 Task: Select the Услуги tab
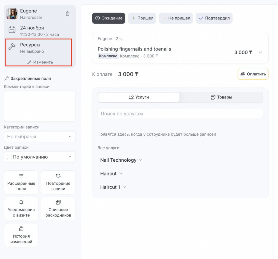139,97
